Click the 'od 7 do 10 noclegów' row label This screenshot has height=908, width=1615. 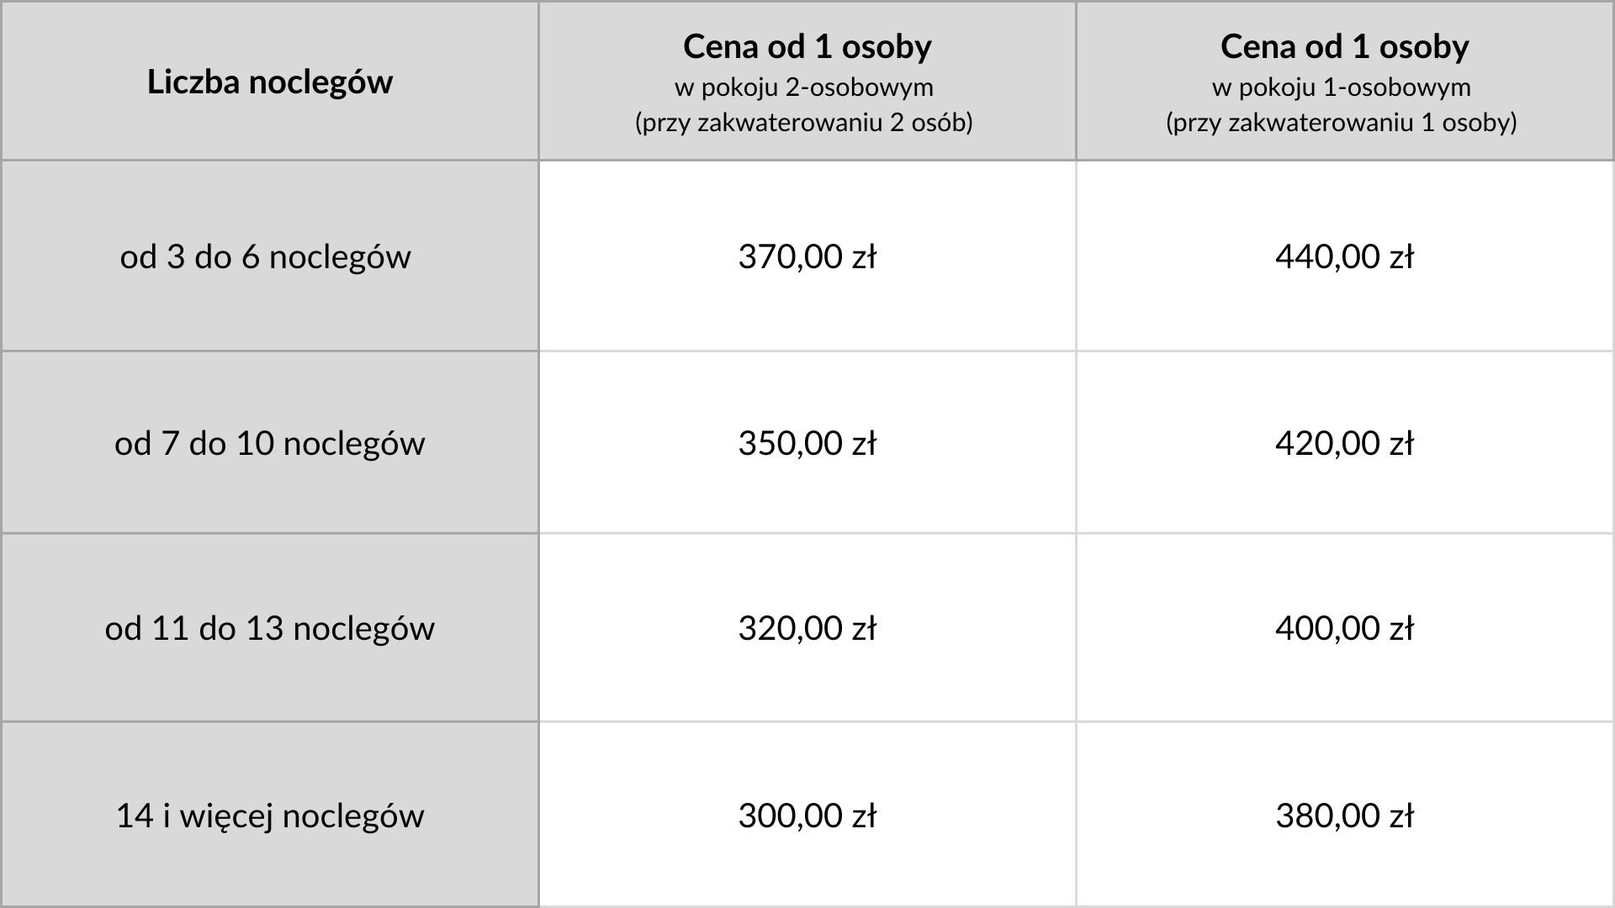pos(270,443)
